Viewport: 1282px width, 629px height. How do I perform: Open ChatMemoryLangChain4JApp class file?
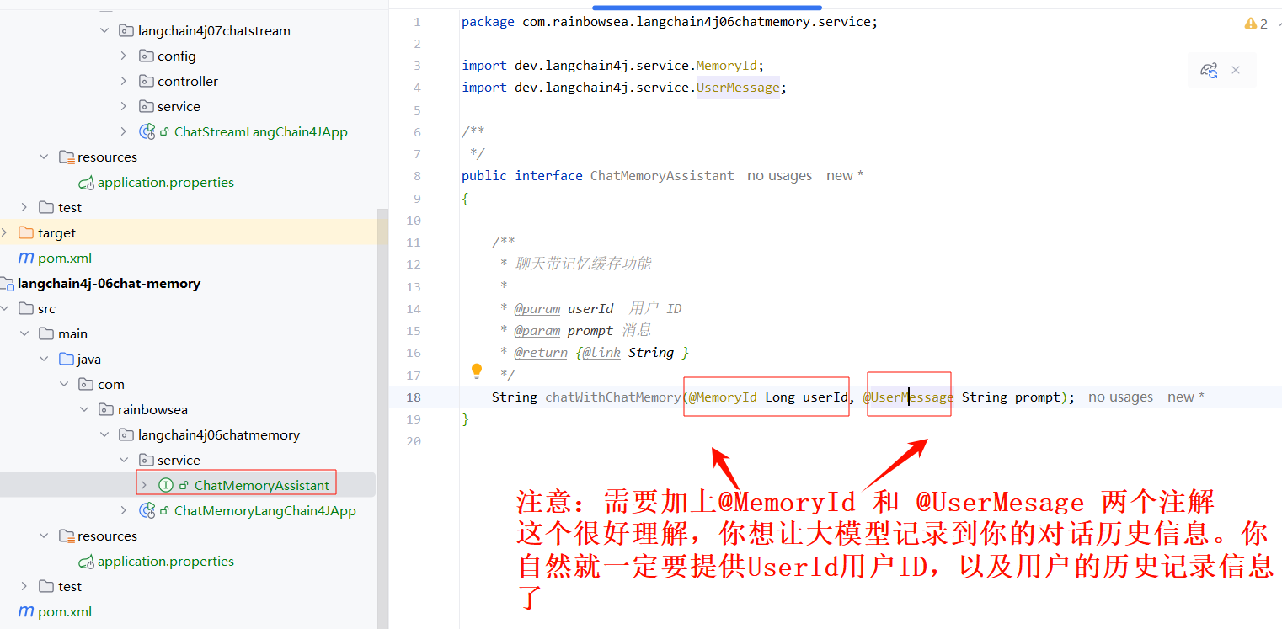click(264, 511)
